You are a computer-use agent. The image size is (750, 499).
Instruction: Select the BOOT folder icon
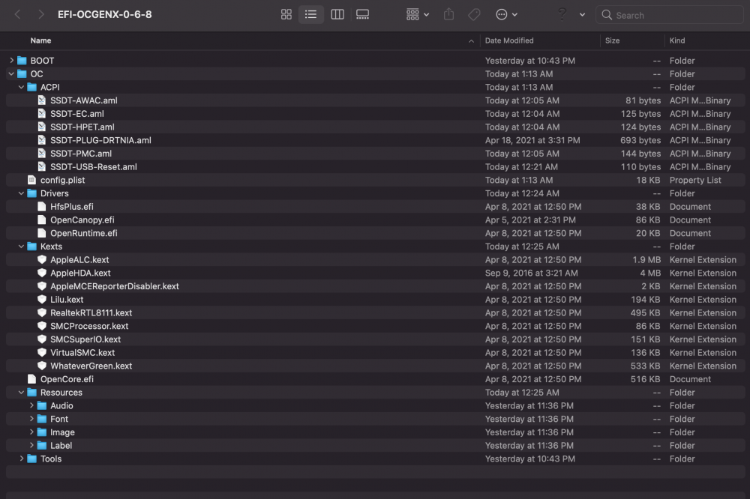(x=22, y=60)
